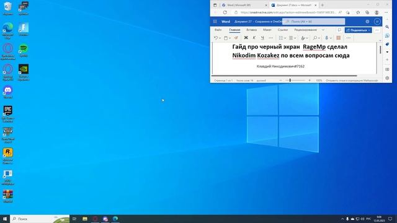397x223 pixels.
Task: Open the account avatar in Word header
Action: pyautogui.click(x=377, y=22)
